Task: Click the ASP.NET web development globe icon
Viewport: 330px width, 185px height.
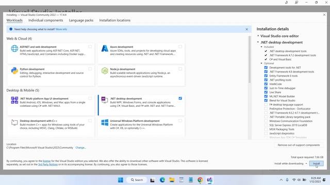Action: tap(14, 48)
